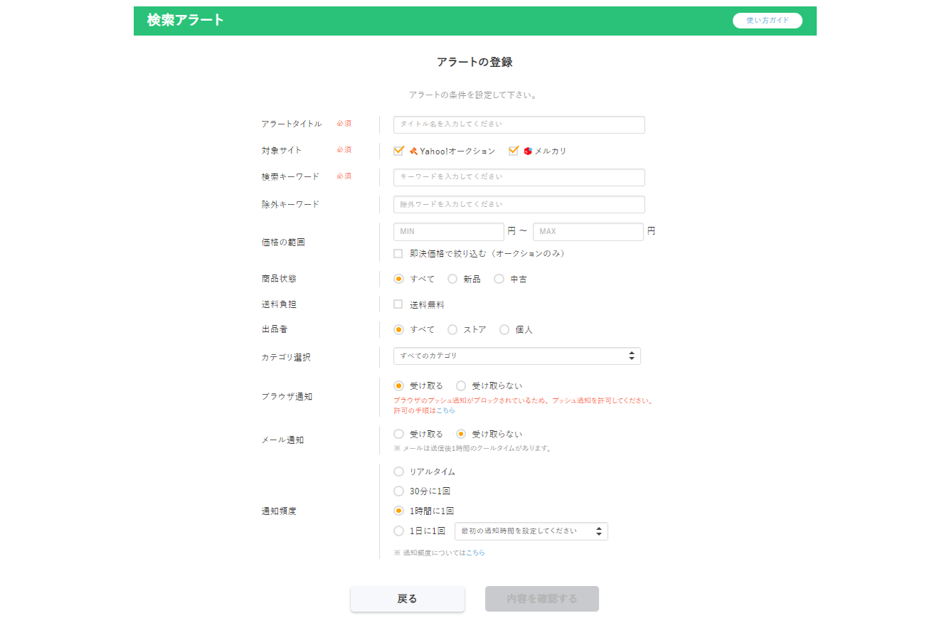Check the 送料無料 free shipping checkbox
Image resolution: width=951 pixels, height=628 pixels.
[399, 304]
